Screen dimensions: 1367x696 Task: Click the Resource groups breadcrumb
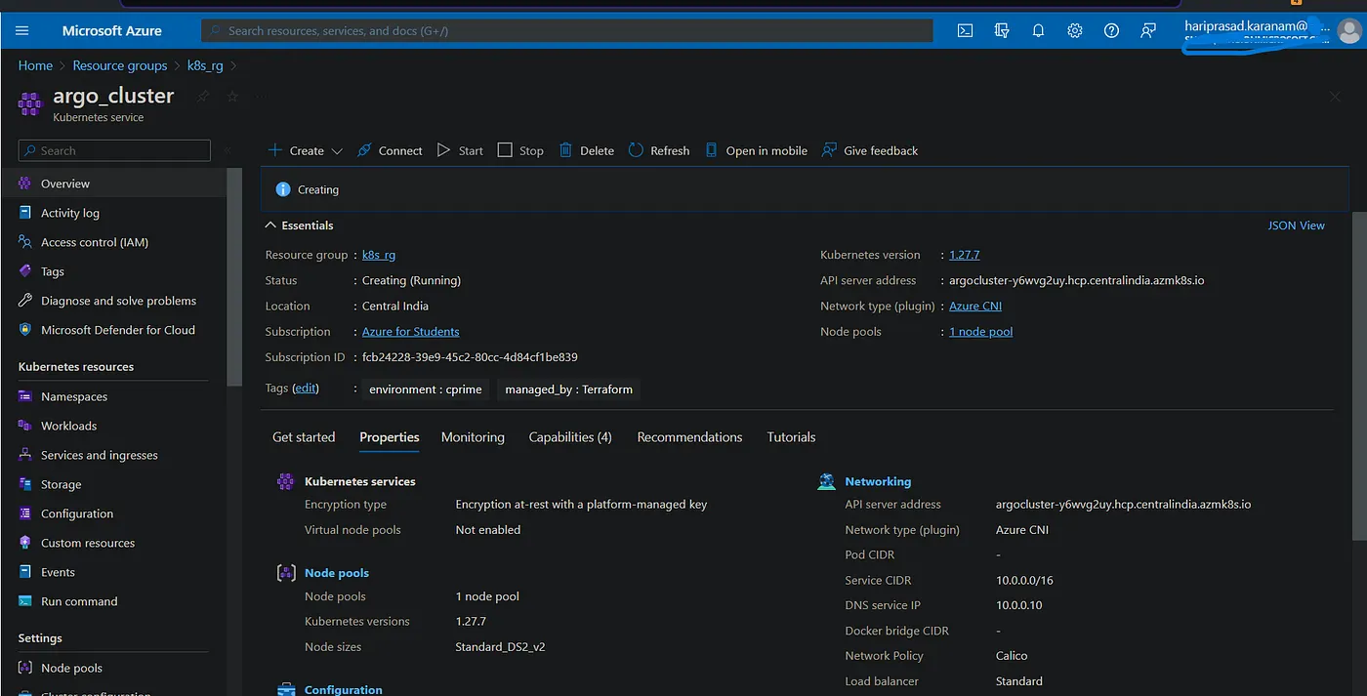120,65
